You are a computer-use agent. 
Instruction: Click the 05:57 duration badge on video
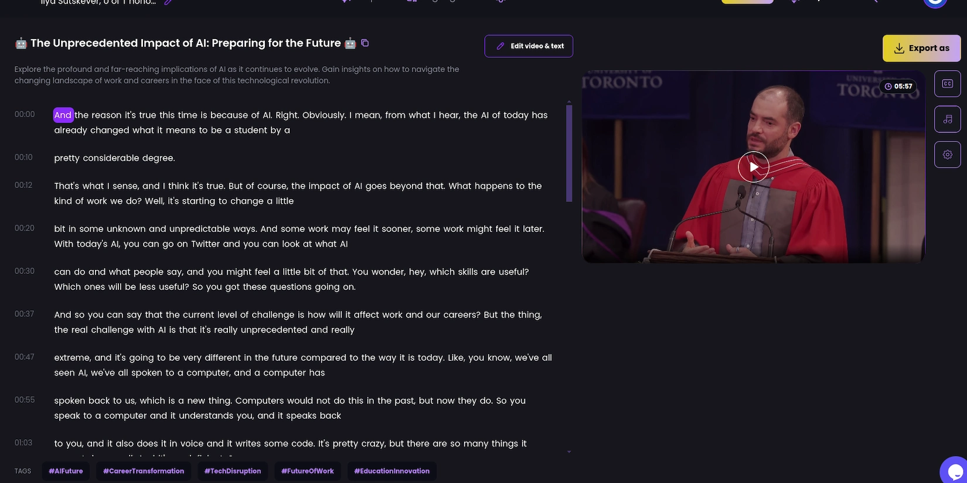[x=898, y=86]
